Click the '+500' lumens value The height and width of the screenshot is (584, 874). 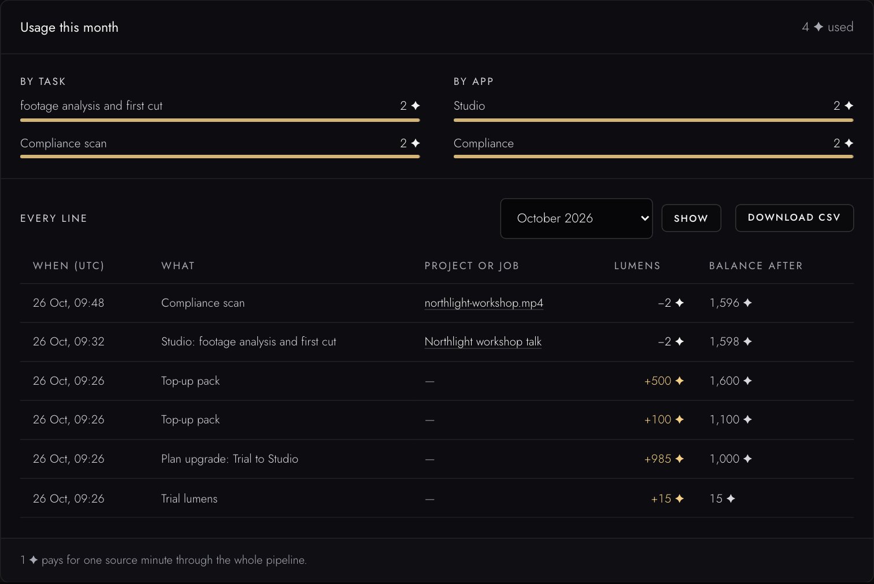pos(658,381)
